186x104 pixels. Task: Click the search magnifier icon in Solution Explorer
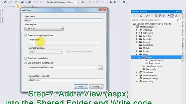pos(178,20)
